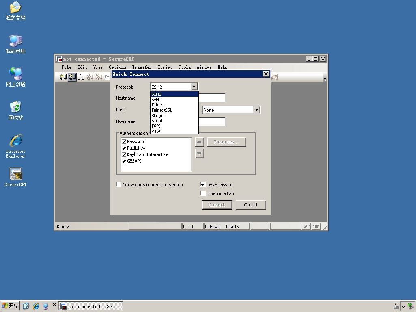416x312 pixels.
Task: Choose Serial in protocol list
Action: pyautogui.click(x=174, y=121)
